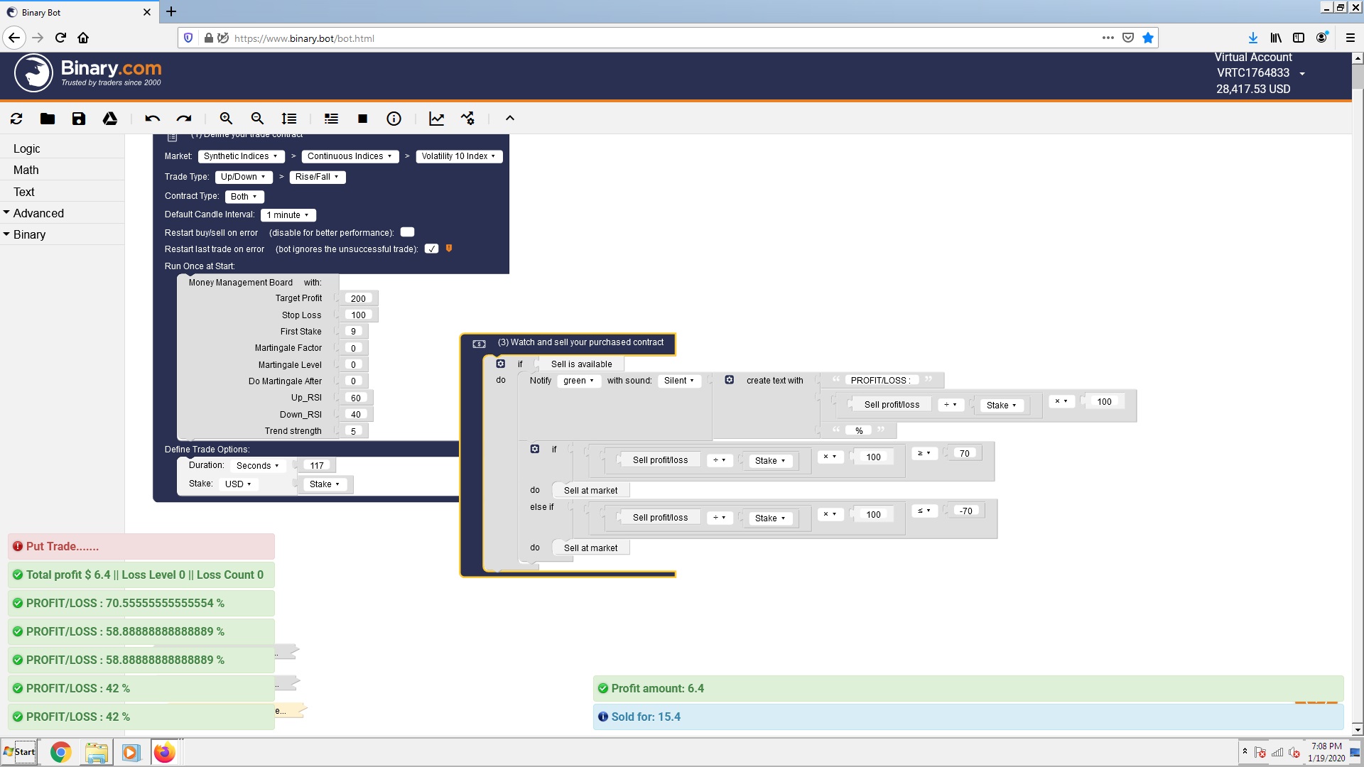Open the info icon on the toolbar

coord(394,119)
